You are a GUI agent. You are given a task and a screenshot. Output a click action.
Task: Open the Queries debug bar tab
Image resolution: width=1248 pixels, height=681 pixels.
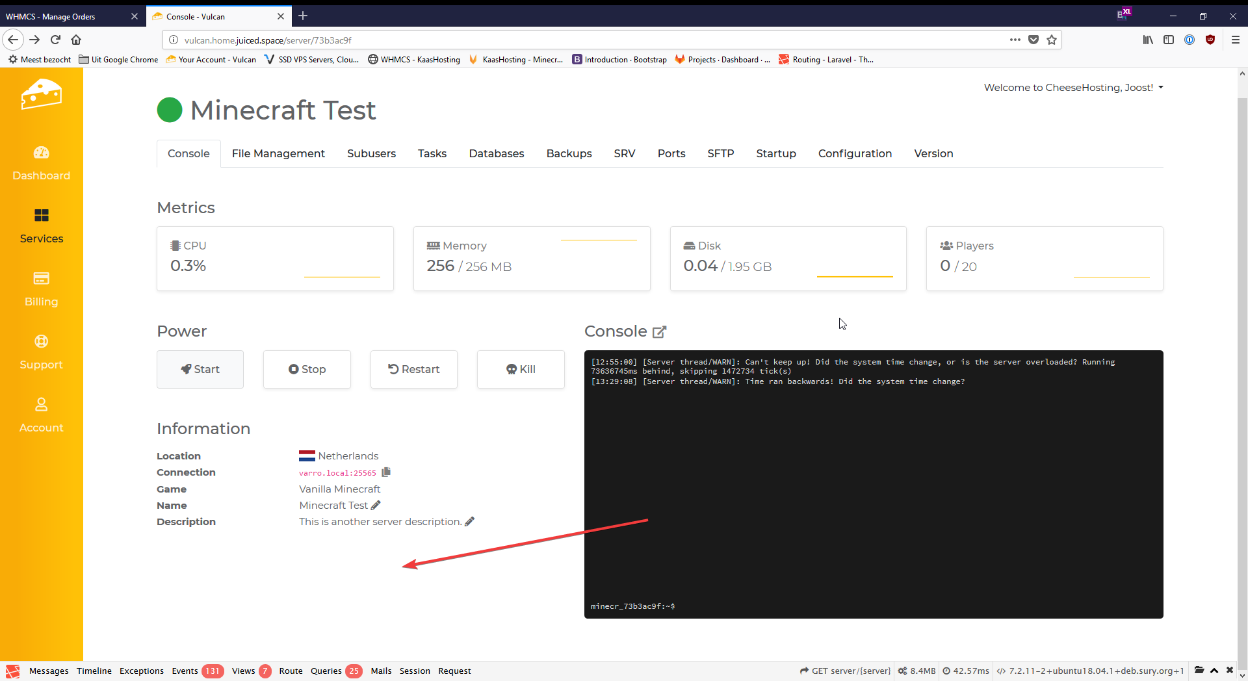pyautogui.click(x=326, y=671)
